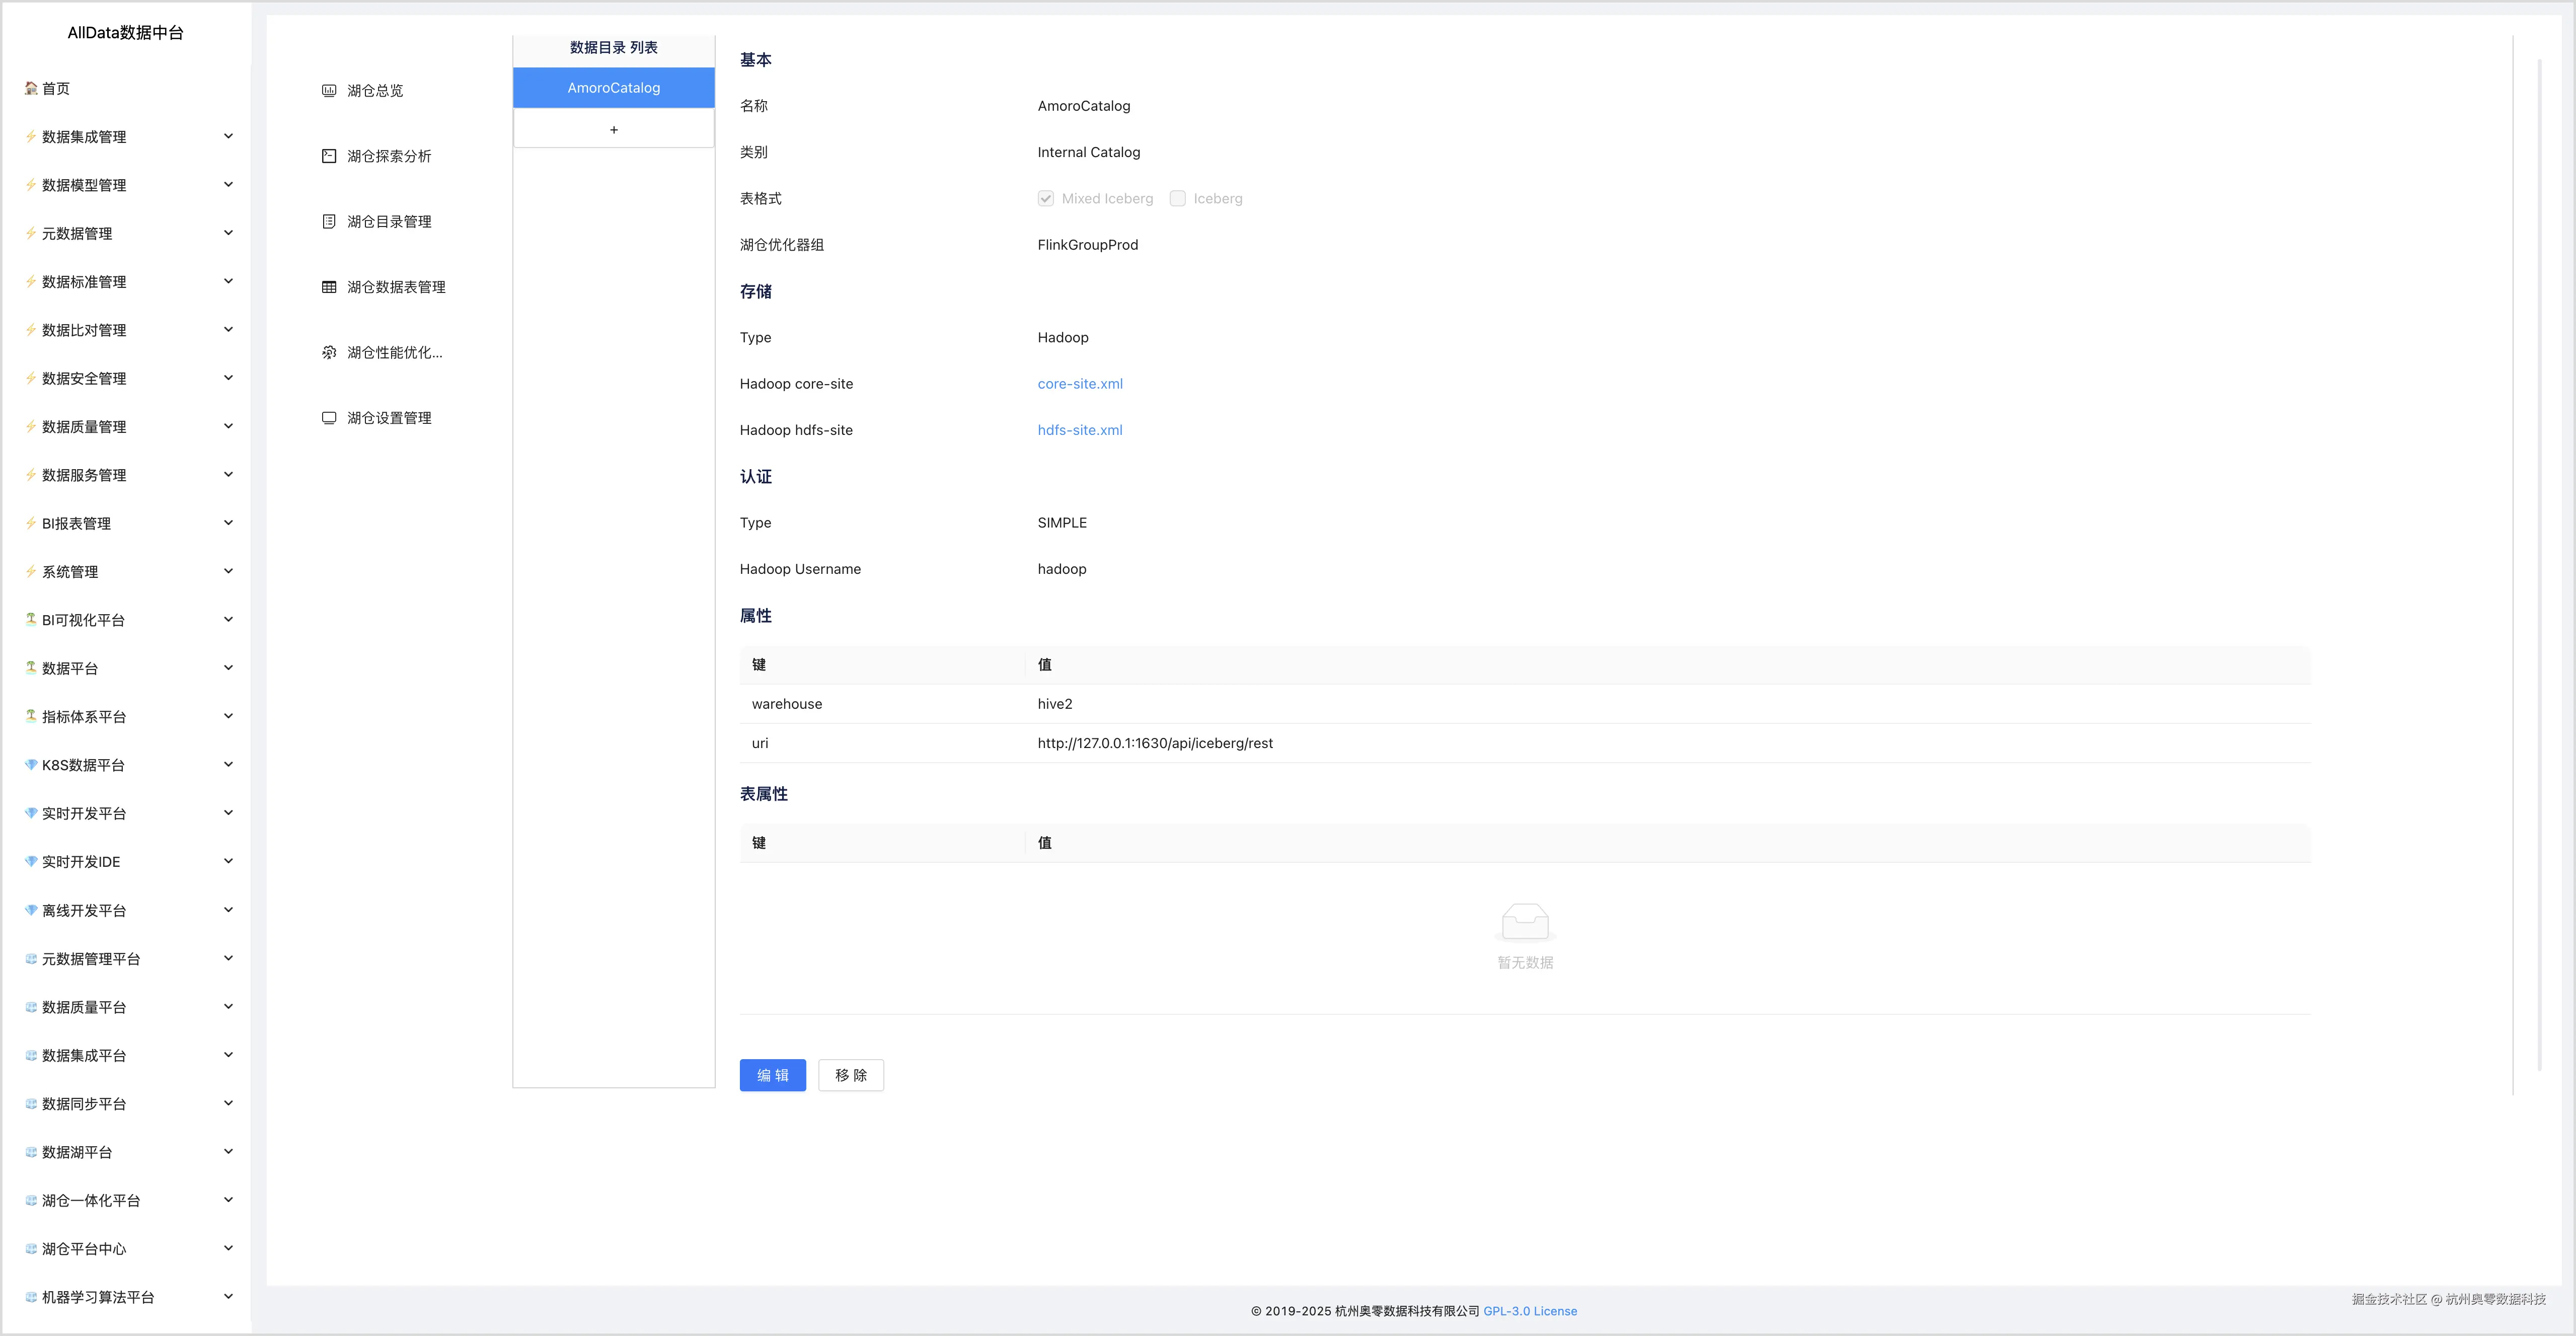The image size is (2576, 1336).
Task: Click the 湖仓数据表管理 table icon
Action: point(329,287)
